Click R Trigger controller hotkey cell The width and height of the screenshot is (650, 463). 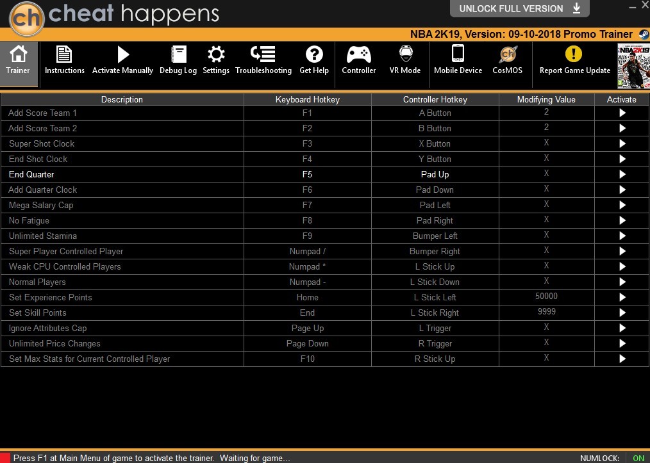(x=435, y=343)
